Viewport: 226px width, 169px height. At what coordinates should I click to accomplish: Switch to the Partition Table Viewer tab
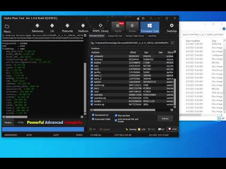point(135,36)
